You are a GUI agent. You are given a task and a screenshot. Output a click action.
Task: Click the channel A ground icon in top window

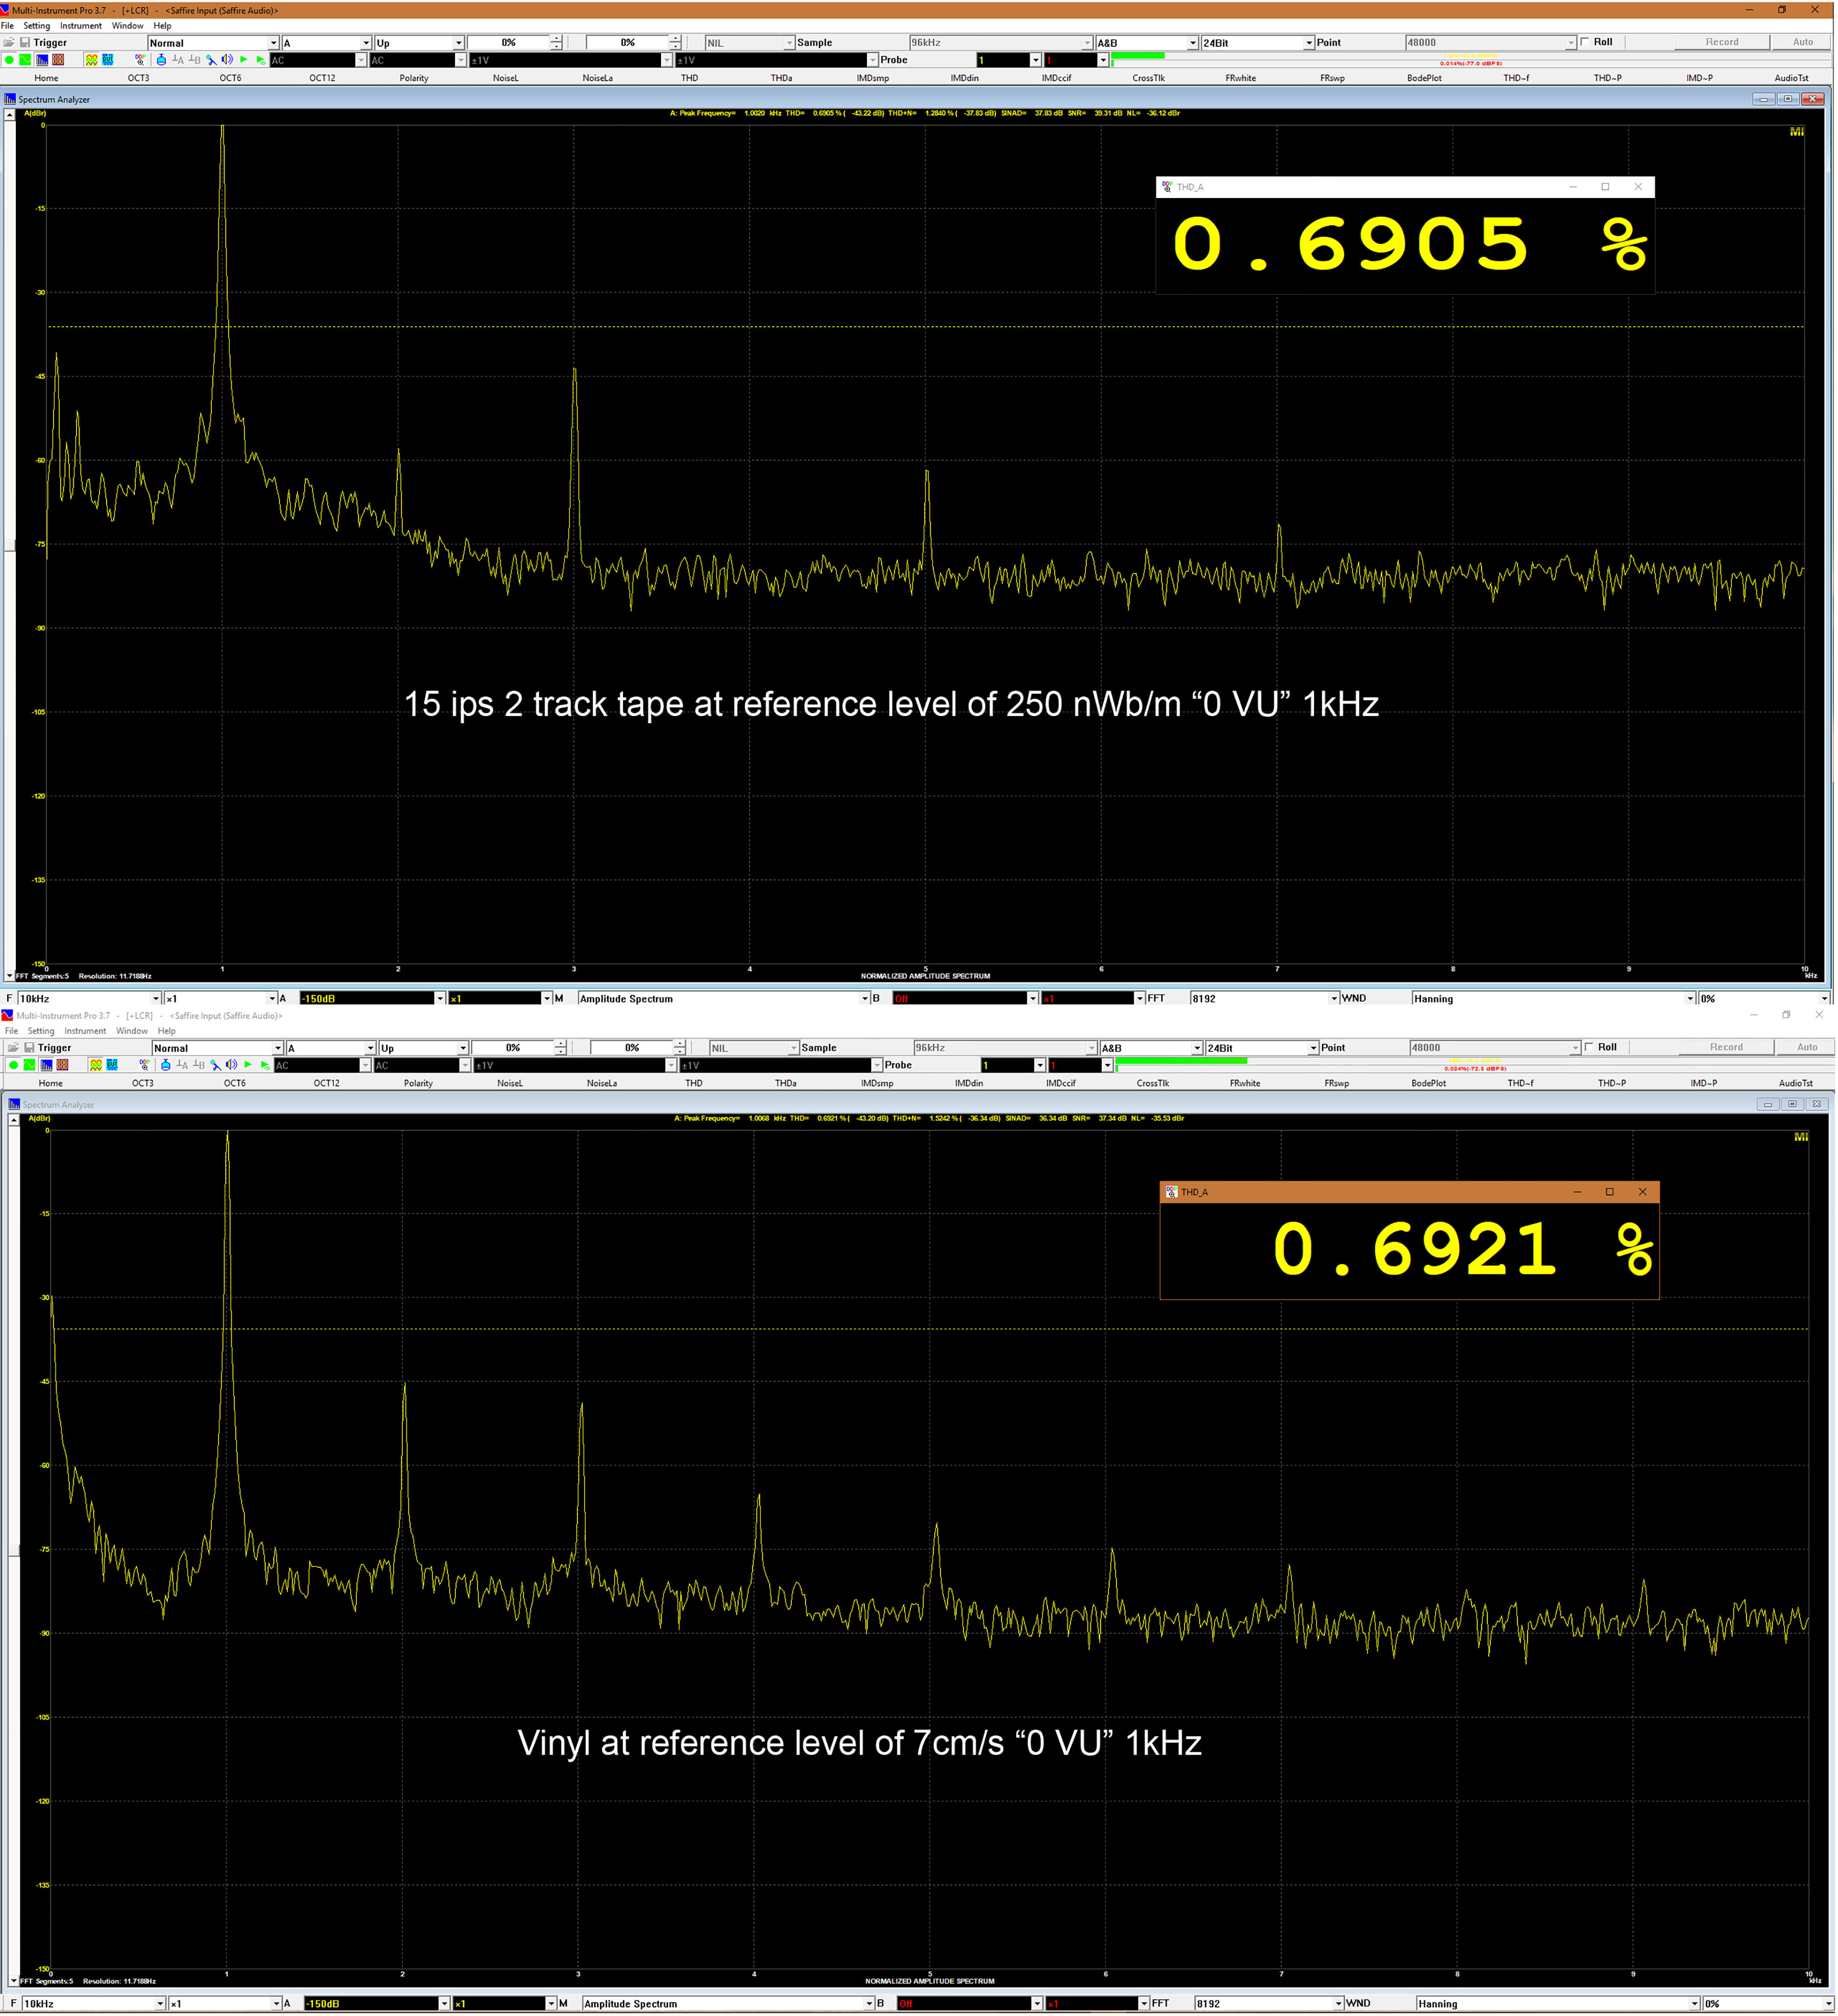coord(178,60)
